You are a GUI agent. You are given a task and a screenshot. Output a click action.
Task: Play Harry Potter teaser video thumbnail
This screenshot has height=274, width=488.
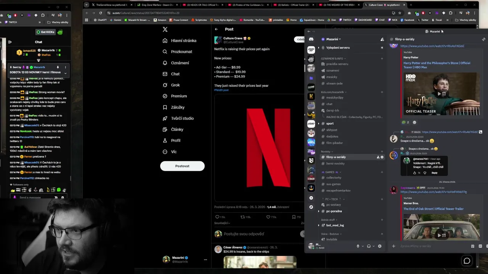click(x=441, y=94)
